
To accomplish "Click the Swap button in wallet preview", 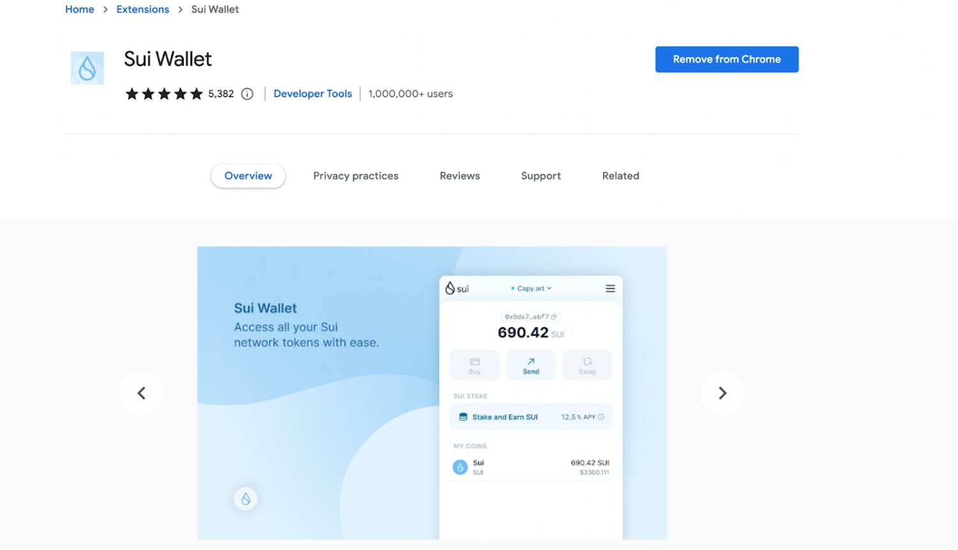I will [588, 365].
